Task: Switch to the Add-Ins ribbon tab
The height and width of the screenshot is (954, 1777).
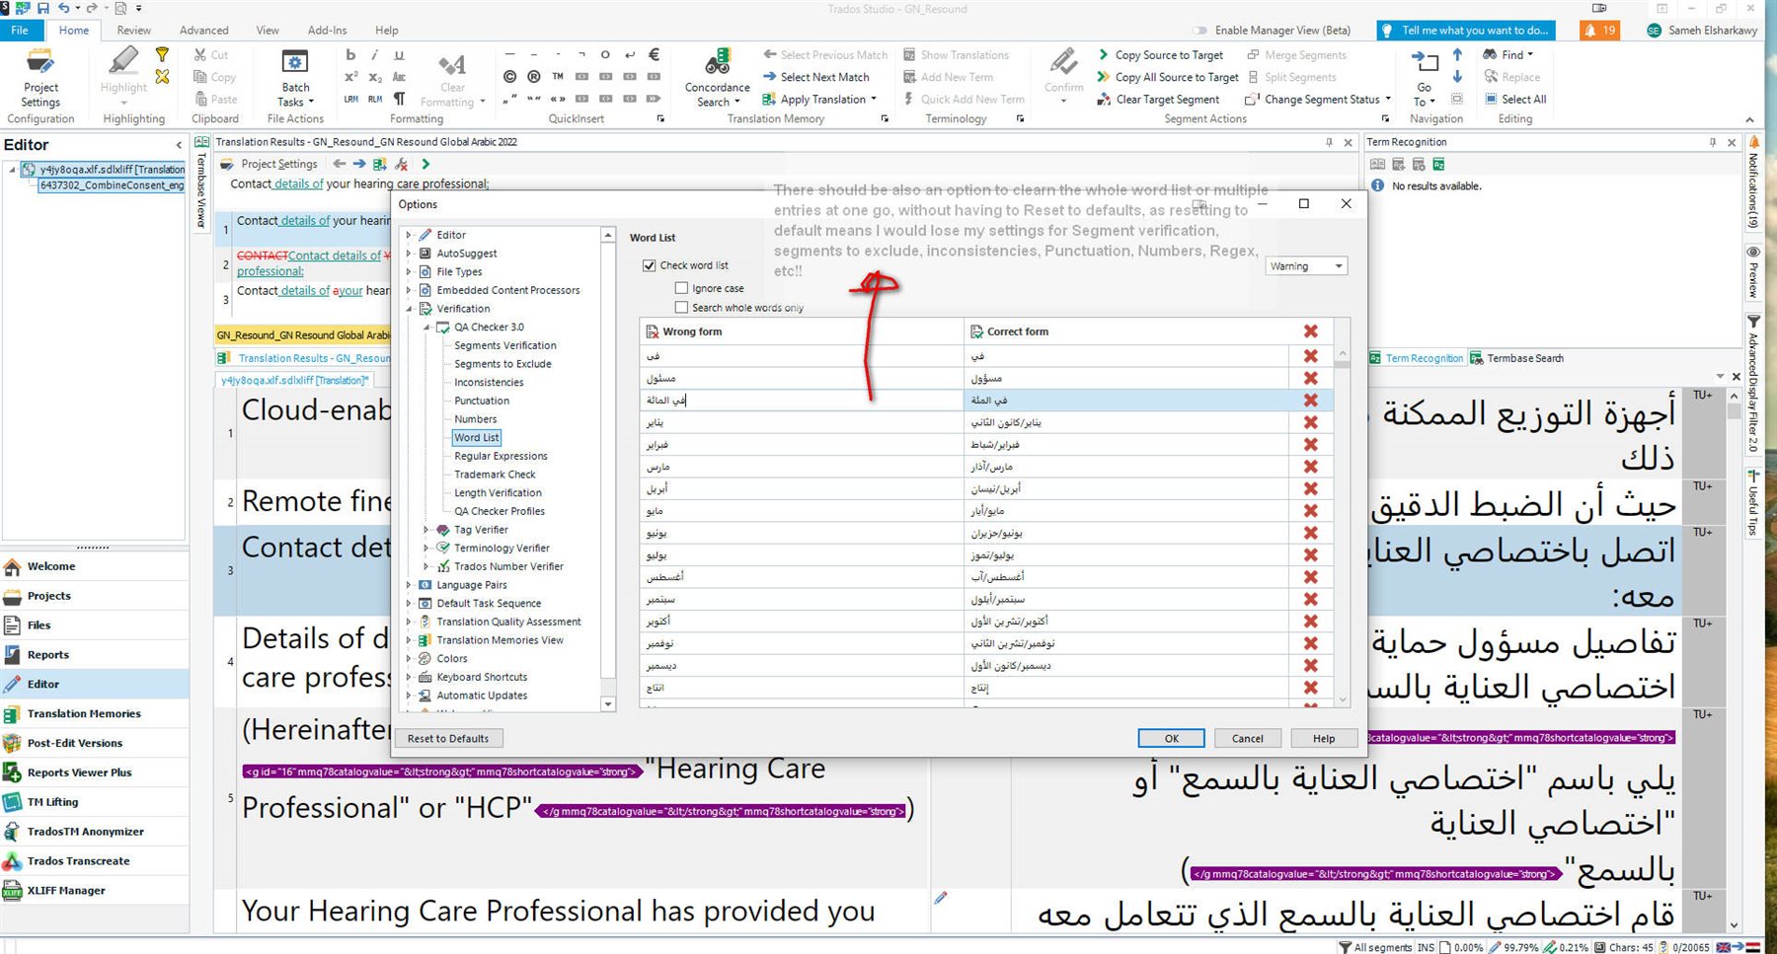Action: [327, 31]
